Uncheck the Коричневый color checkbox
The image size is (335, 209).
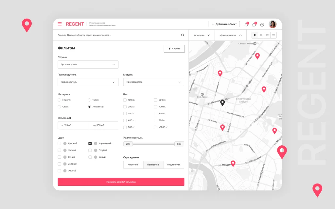click(90, 144)
